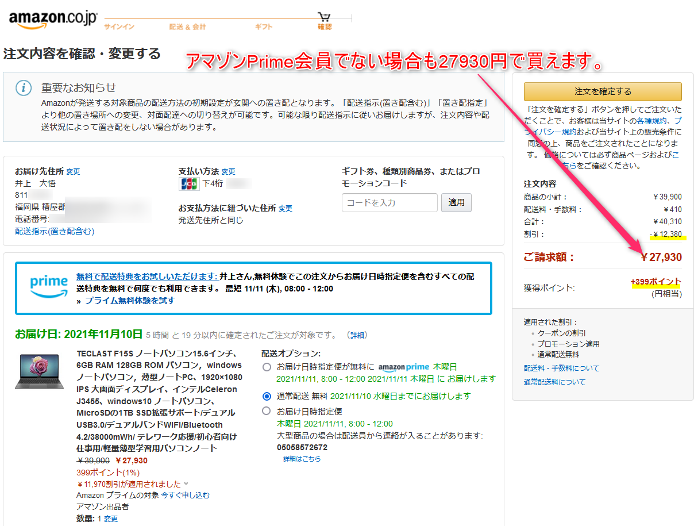The height and width of the screenshot is (526, 698).
Task: Click the 割引 amount -¥12,380
Action: 666,235
